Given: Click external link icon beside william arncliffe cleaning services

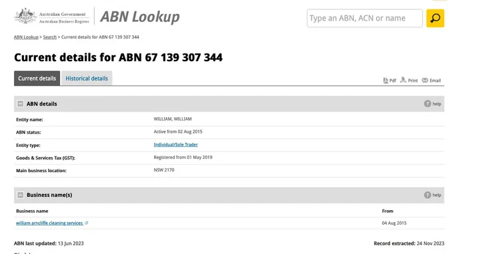Looking at the screenshot, I should tap(87, 223).
